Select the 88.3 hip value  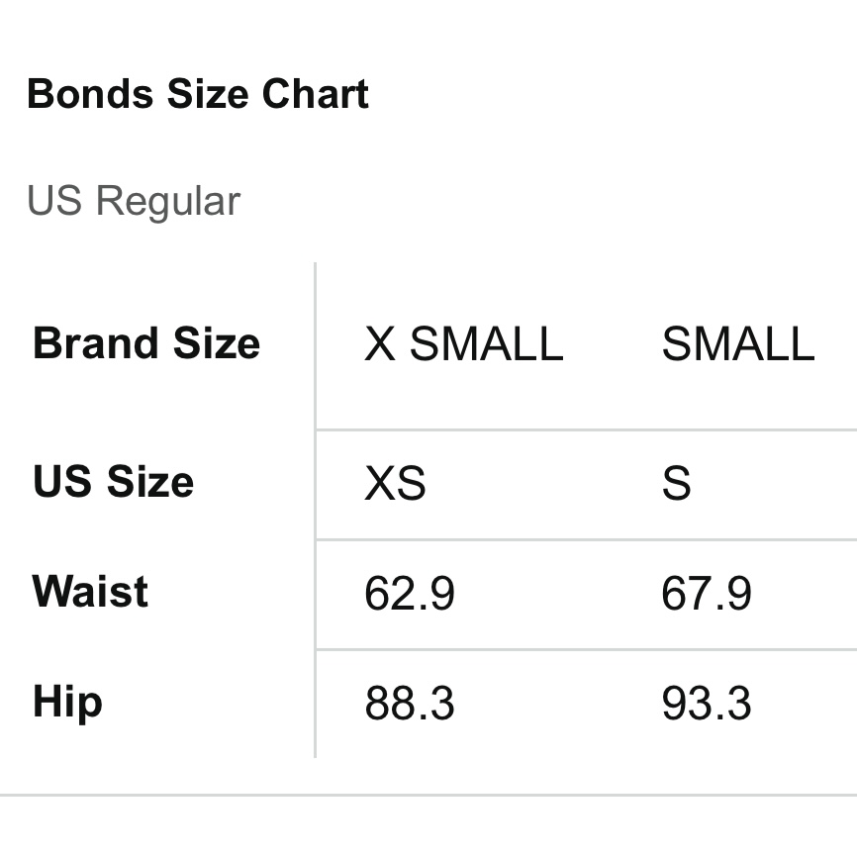point(409,704)
